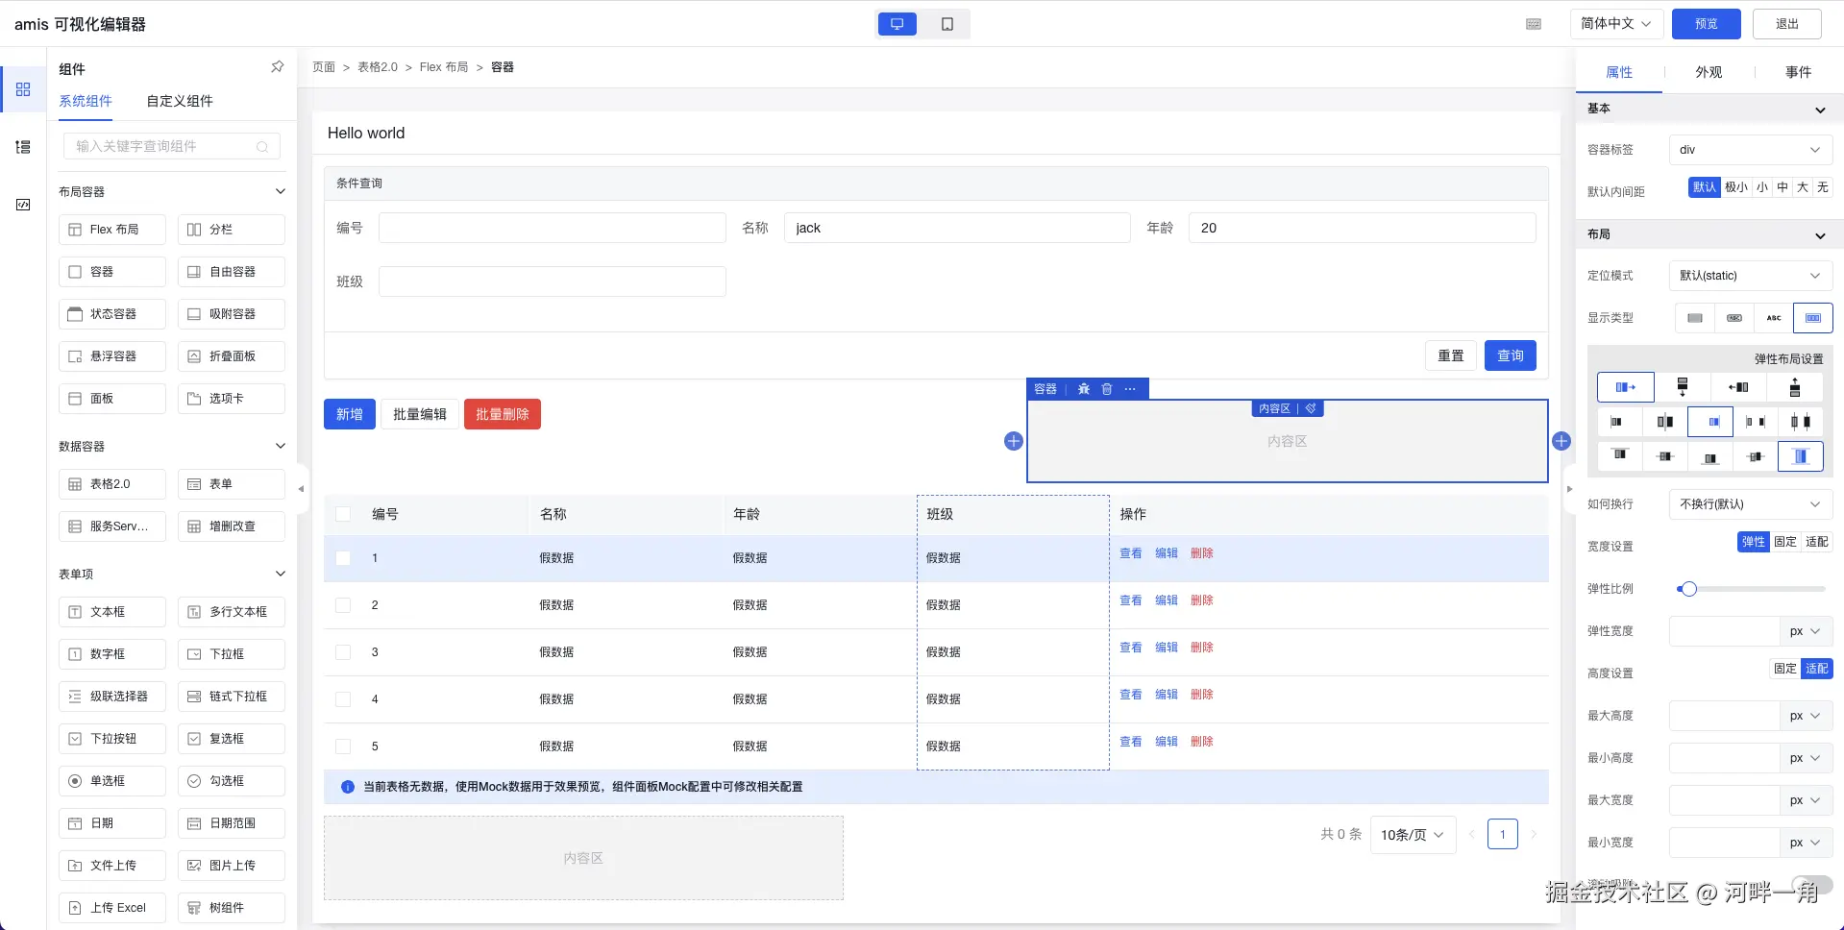1844x930 pixels.
Task: Choose justify center alignment icon
Action: coord(1665,422)
